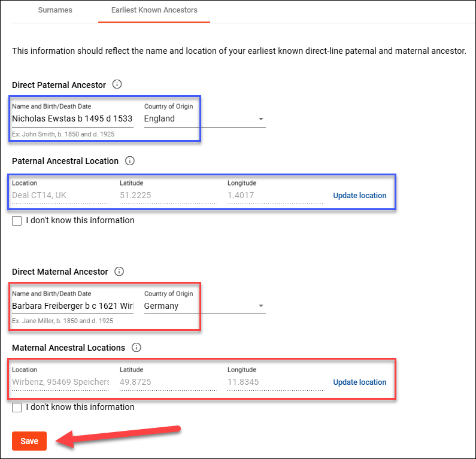The height and width of the screenshot is (459, 476).
Task: Click info icon beside Maternal Ancestral Locations
Action: [137, 347]
